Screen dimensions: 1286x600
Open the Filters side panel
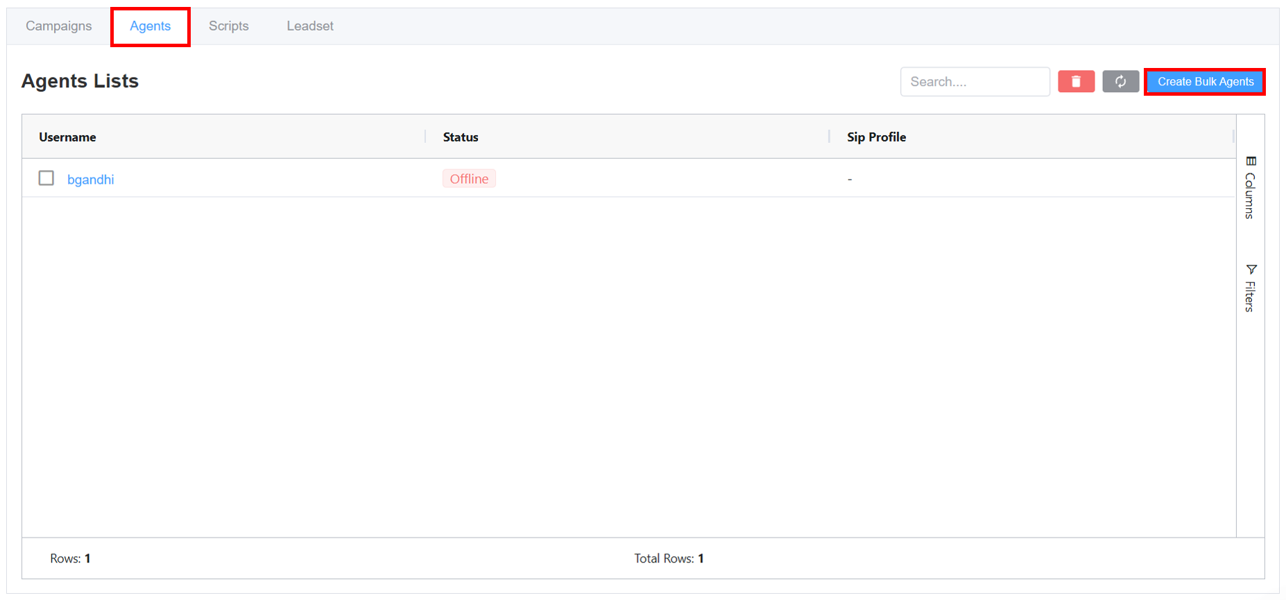tap(1250, 288)
